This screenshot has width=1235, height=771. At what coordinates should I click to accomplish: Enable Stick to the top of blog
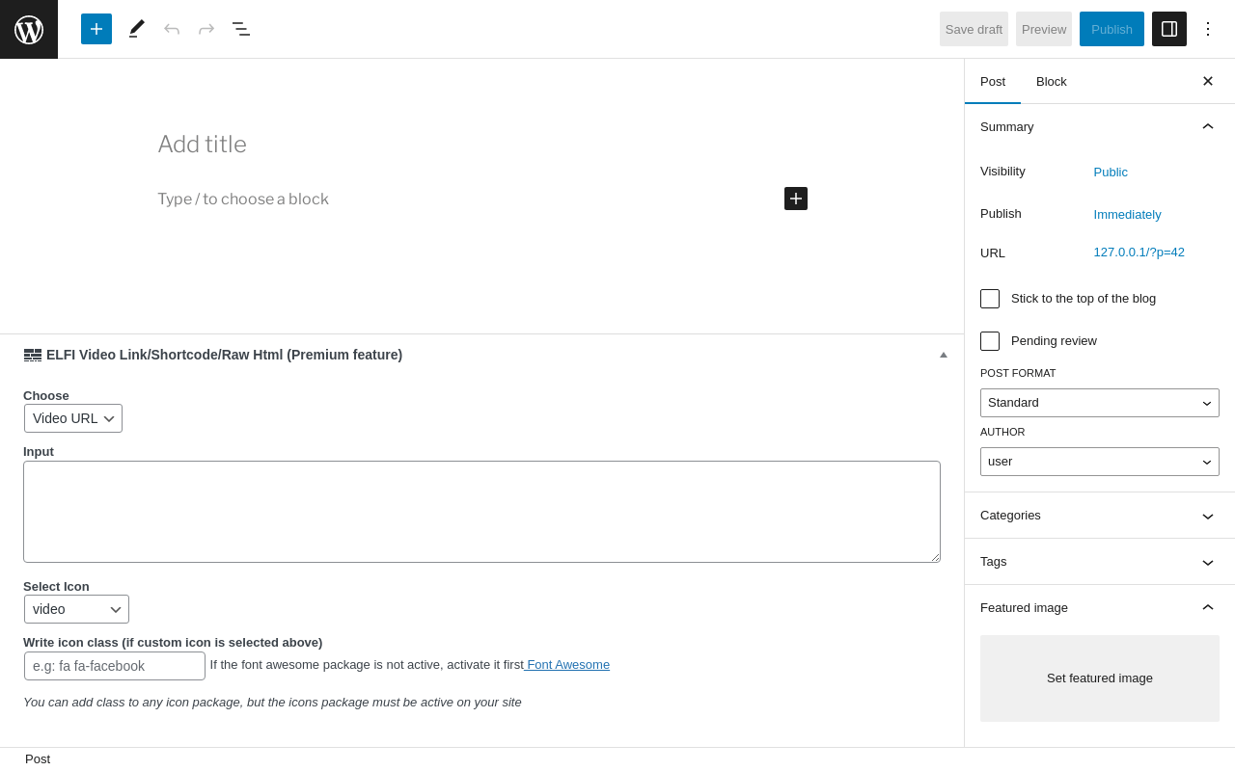[x=990, y=299]
